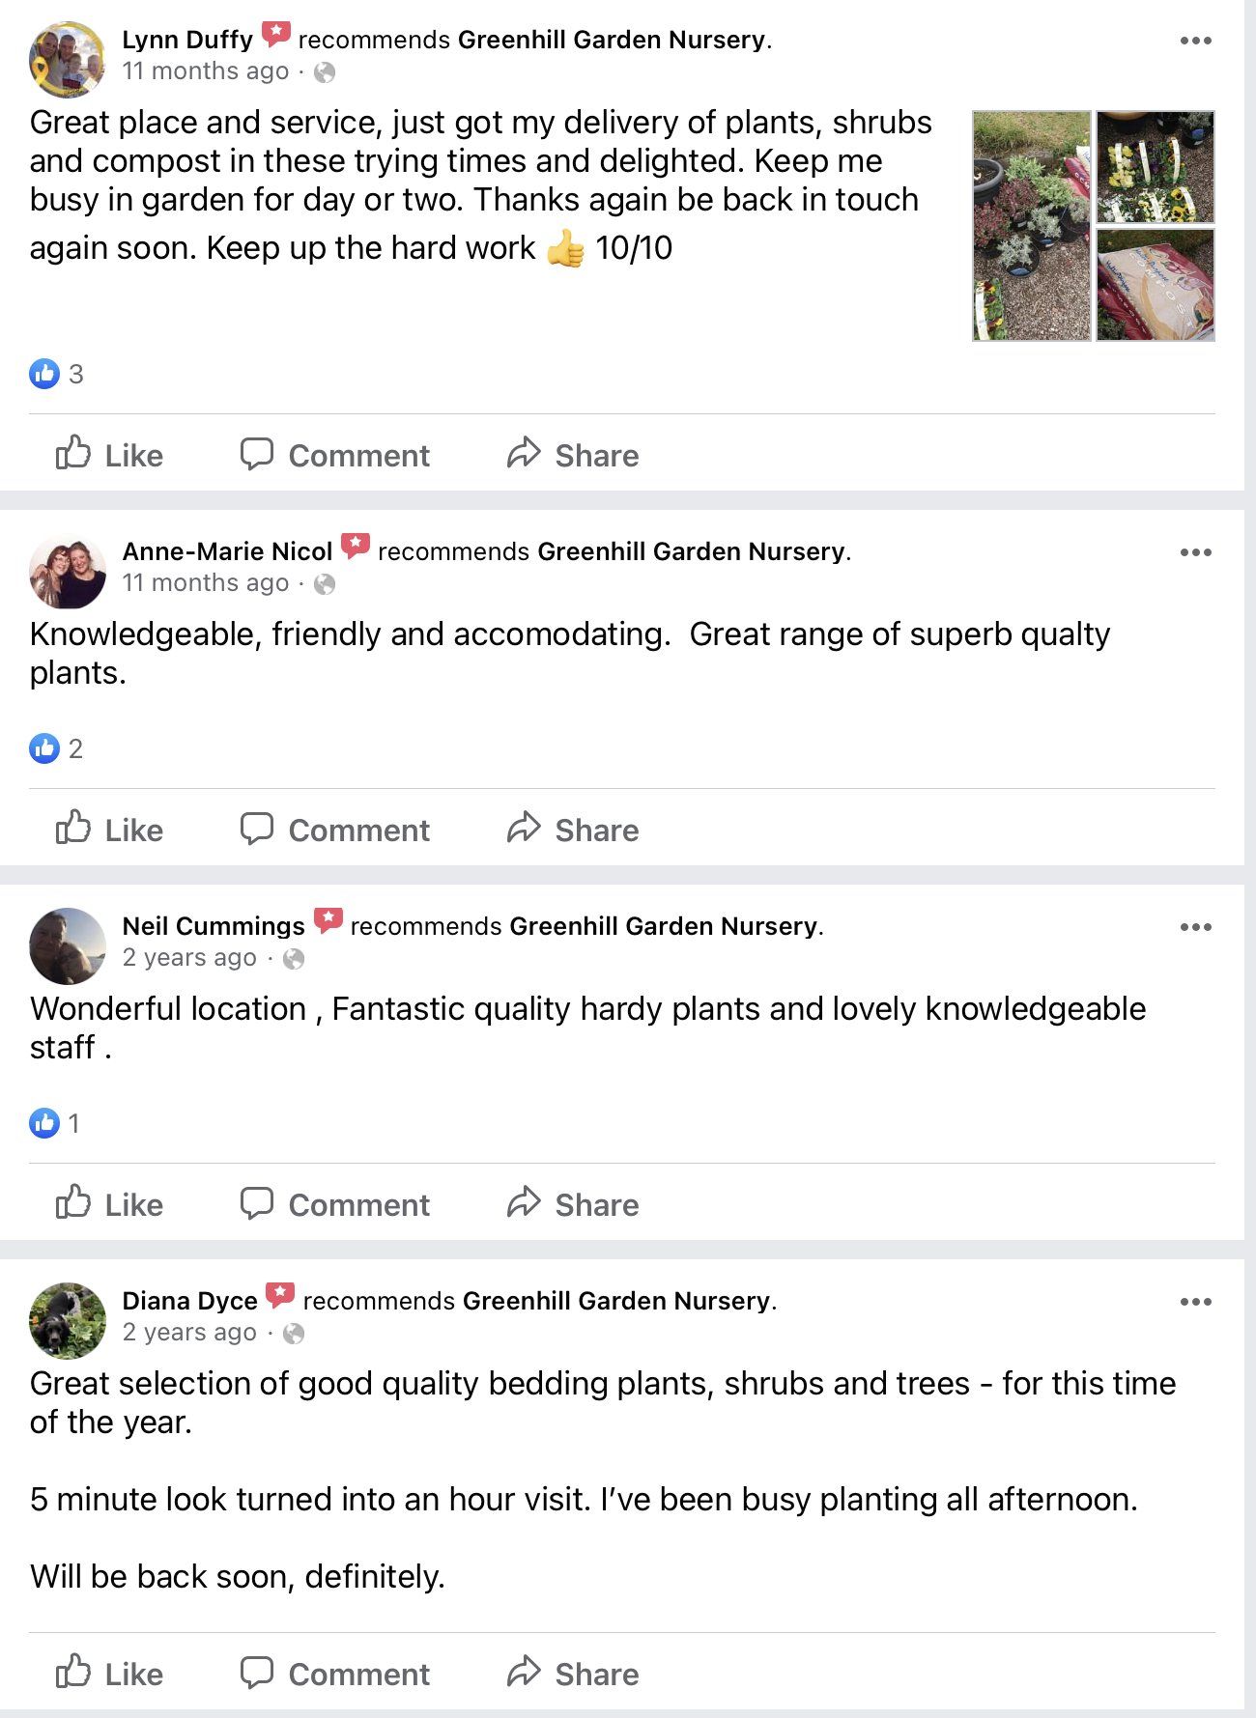Open options menu for Neil Cummings' post
The width and height of the screenshot is (1256, 1718).
(1195, 927)
